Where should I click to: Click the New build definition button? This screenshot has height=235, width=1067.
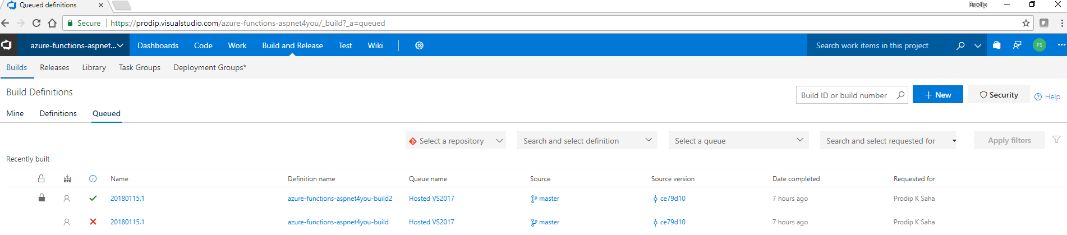point(938,95)
